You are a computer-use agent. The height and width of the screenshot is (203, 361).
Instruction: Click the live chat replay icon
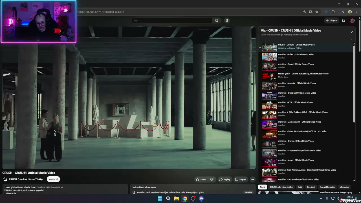point(134,192)
